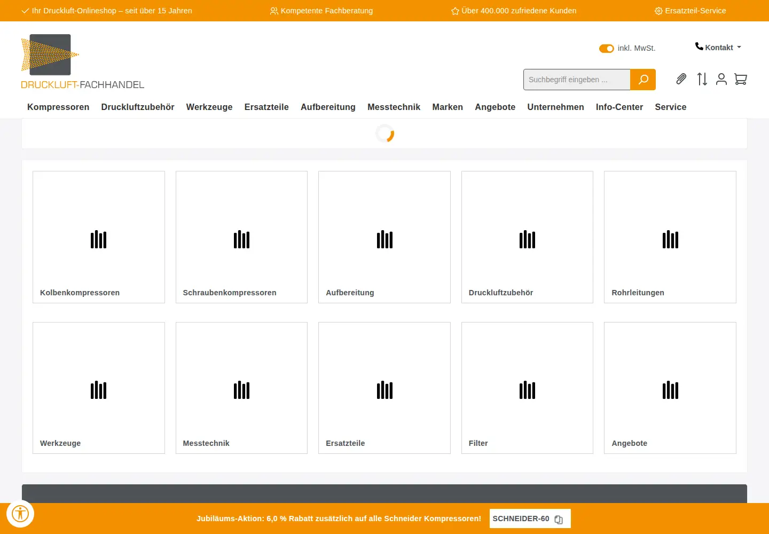Click the search magnifier button
The width and height of the screenshot is (769, 534).
coord(643,80)
